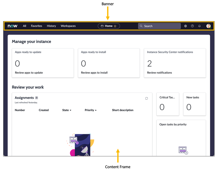
Task: Open the Workspaces menu
Action: tap(68, 26)
